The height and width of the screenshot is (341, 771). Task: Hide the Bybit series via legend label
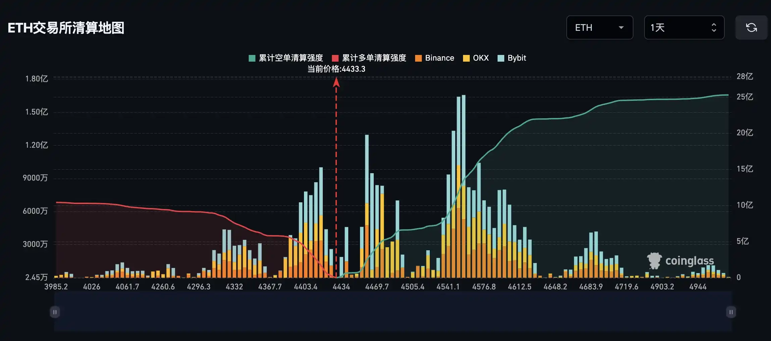517,58
